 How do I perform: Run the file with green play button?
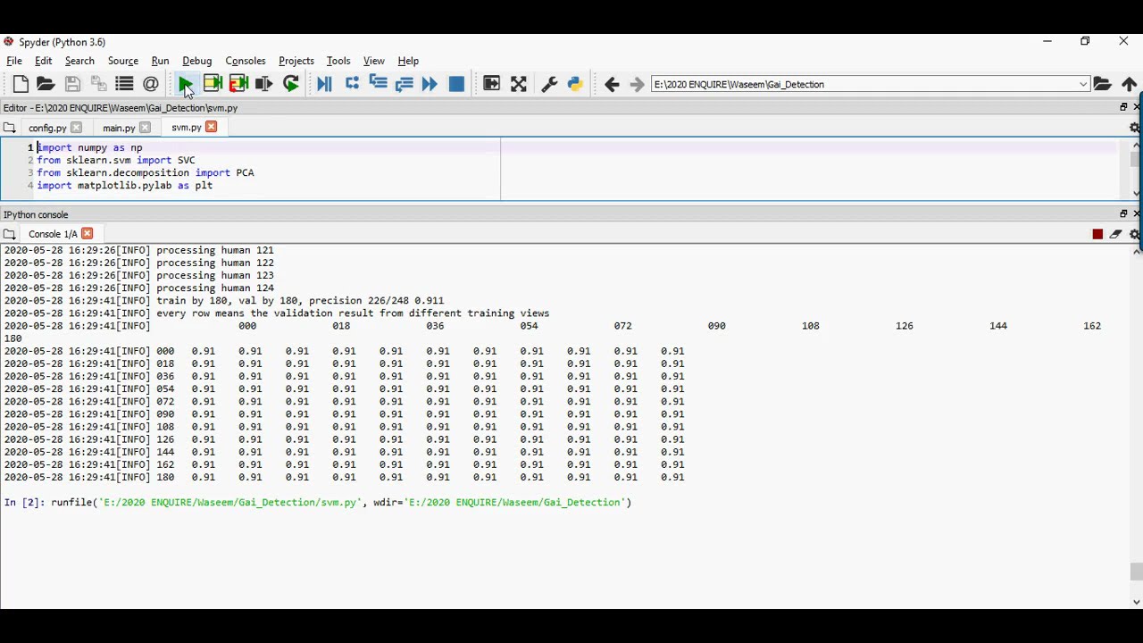[x=185, y=84]
